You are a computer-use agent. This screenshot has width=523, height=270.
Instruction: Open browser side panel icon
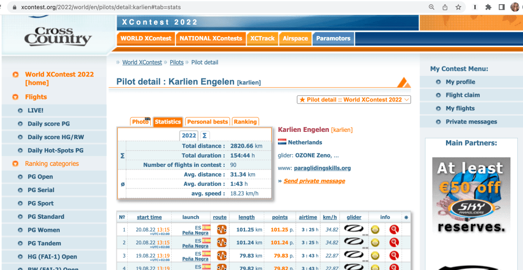(502, 7)
